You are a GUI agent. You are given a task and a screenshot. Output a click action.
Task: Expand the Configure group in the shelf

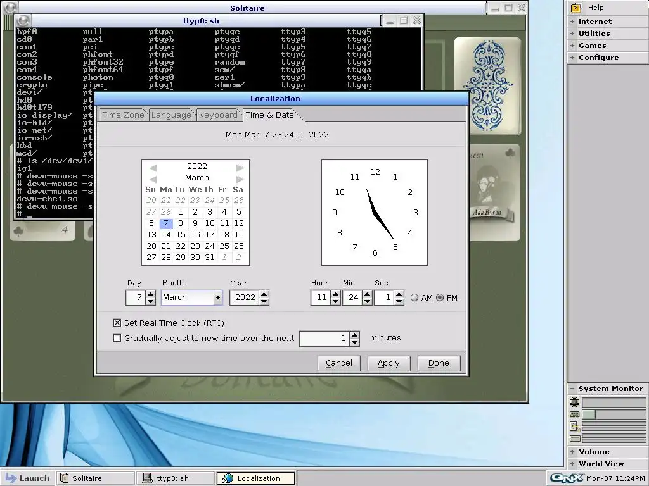click(608, 58)
